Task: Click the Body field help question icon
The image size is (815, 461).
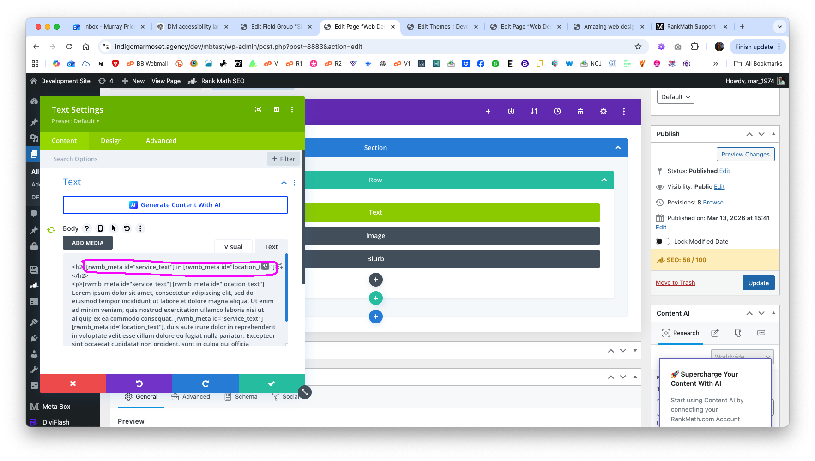Action: [x=86, y=228]
